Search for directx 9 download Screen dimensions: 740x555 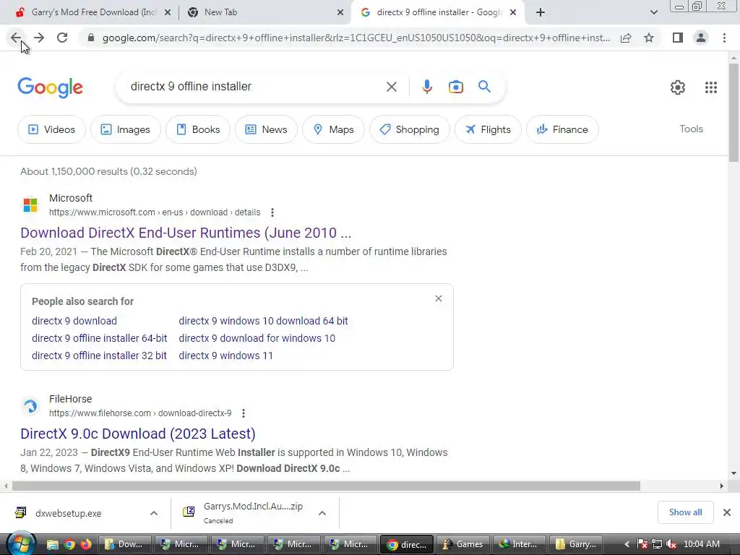[74, 321]
